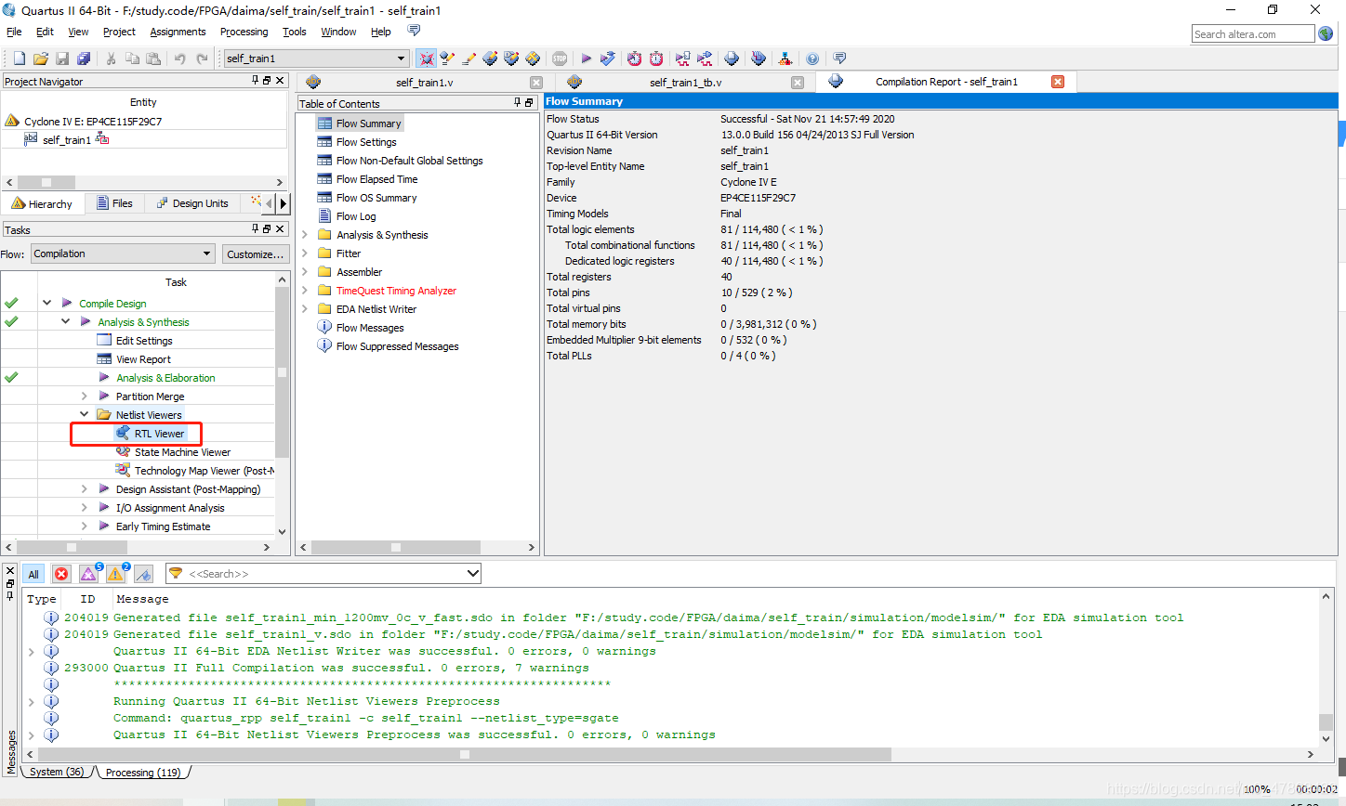This screenshot has width=1346, height=806.
Task: Click the Help question-mark toolbar icon
Action: (x=812, y=58)
